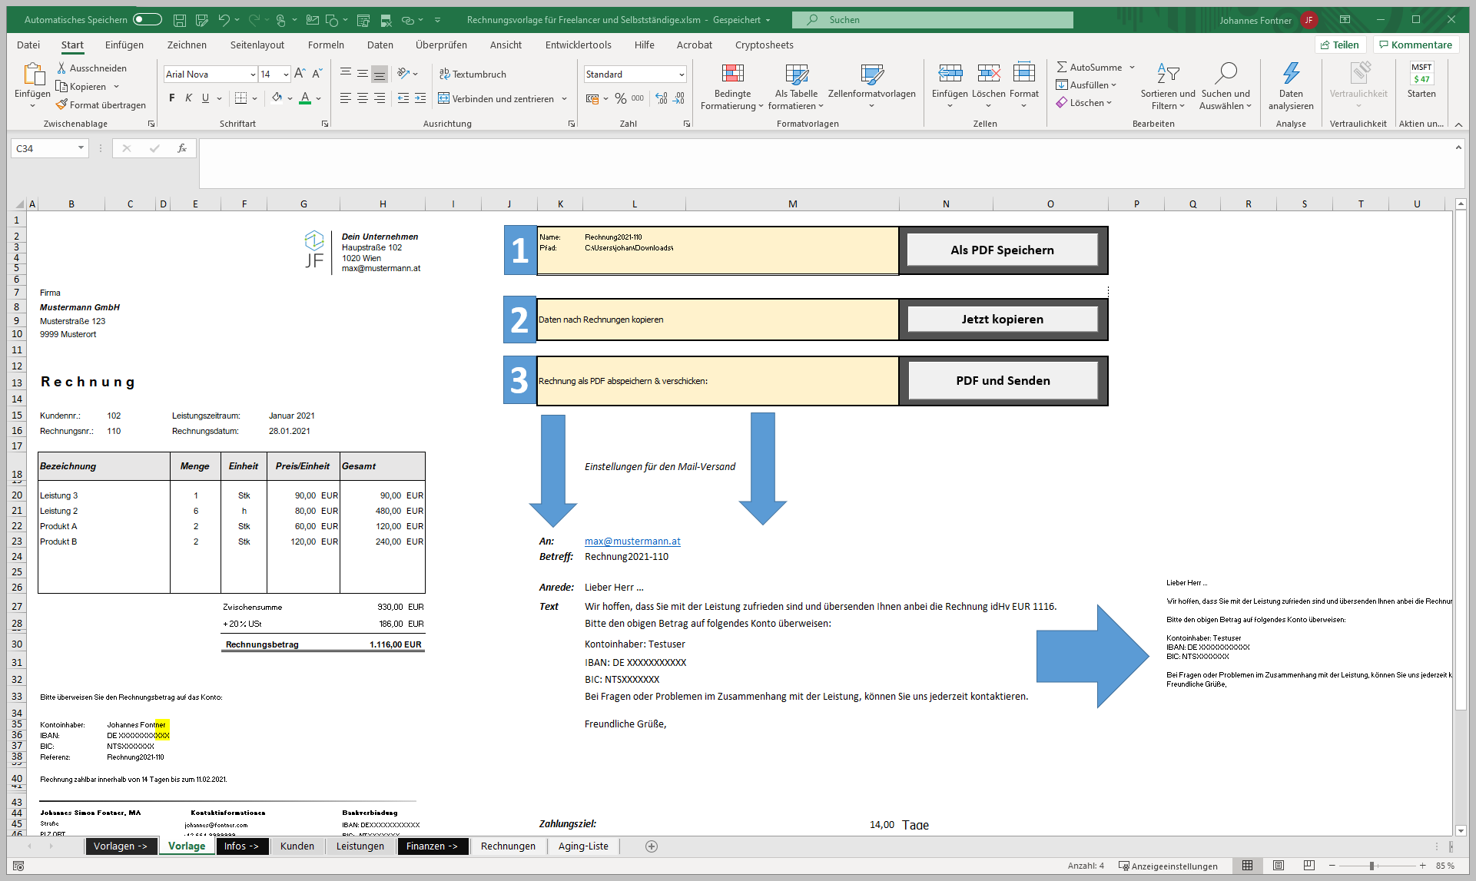
Task: Click the max@mustermann.at email link
Action: click(632, 542)
